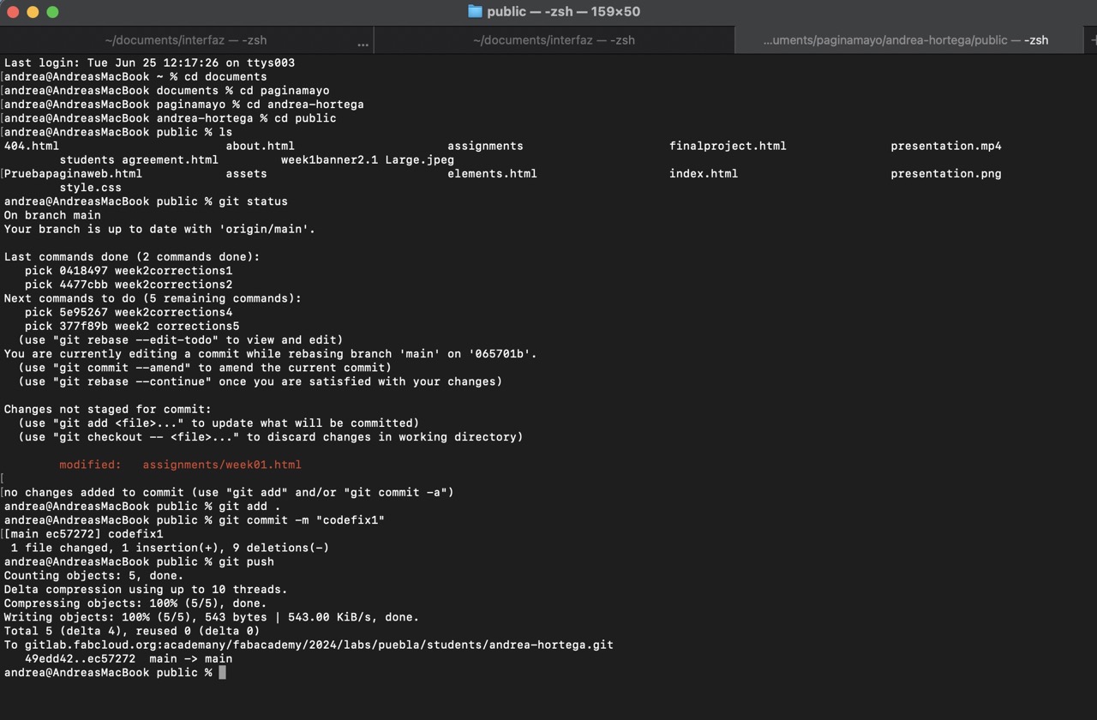Click the 'assets' folder name in ls output
Viewport: 1097px width, 720px height.
pyautogui.click(x=246, y=173)
